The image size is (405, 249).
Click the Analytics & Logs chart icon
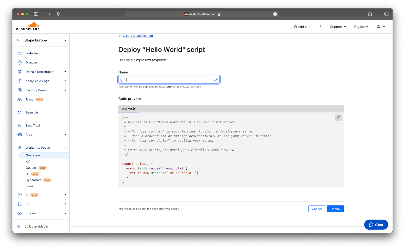19,81
